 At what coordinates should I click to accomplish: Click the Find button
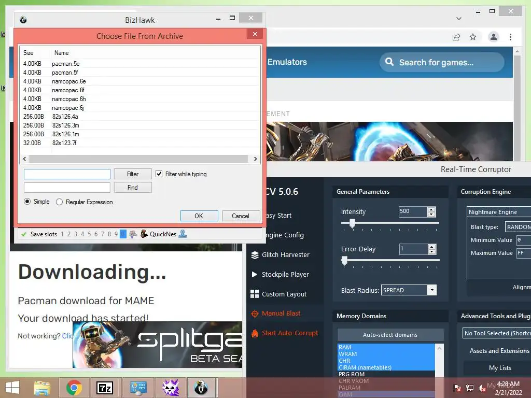[133, 188]
